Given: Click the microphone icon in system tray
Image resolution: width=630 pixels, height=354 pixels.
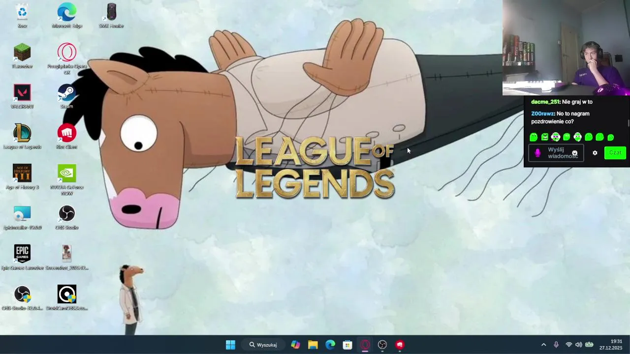Looking at the screenshot, I should point(556,345).
